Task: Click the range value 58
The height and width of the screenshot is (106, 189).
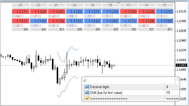Action: 129,29
